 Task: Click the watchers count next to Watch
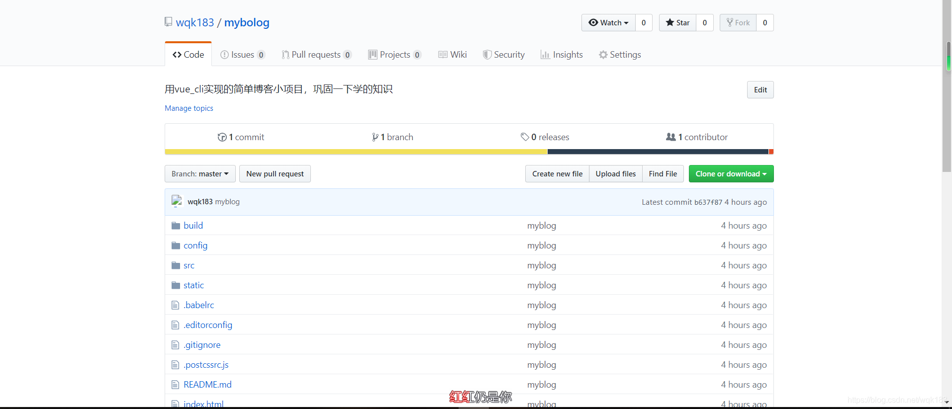coord(644,23)
